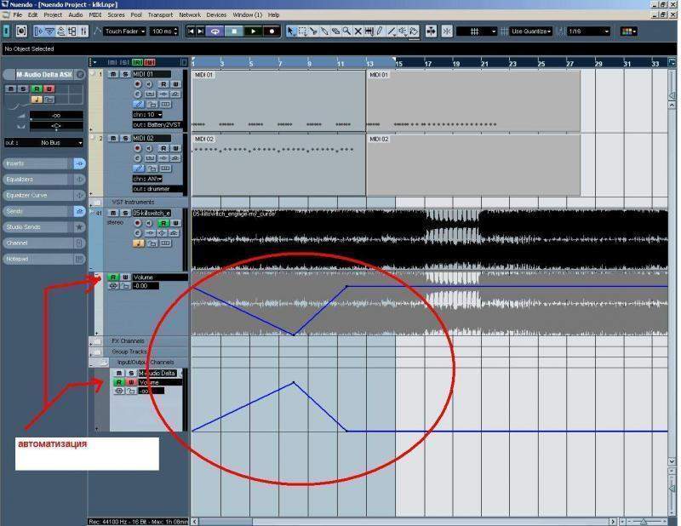Open edit channel settings for MIDI 01
681x526 pixels.
click(x=138, y=94)
